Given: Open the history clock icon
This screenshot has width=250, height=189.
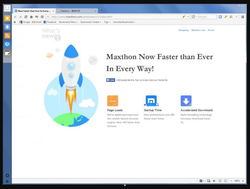Looking at the screenshot, I should pyautogui.click(x=42, y=17).
